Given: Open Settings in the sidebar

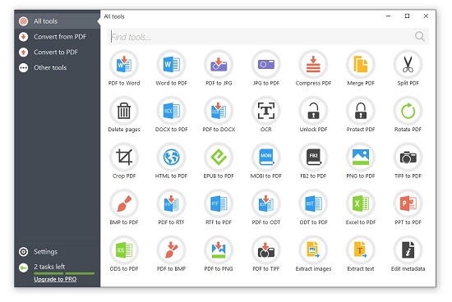Looking at the screenshot, I should coord(57,252).
